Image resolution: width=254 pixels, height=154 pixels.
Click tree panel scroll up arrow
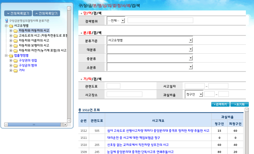click(x=69, y=8)
